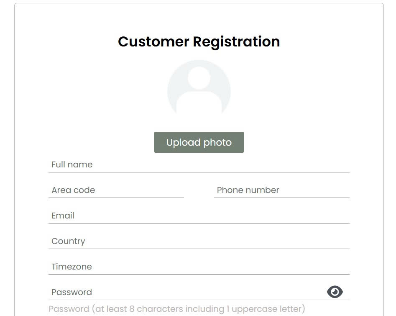Click the Email text field
The height and width of the screenshot is (316, 396).
click(x=199, y=216)
